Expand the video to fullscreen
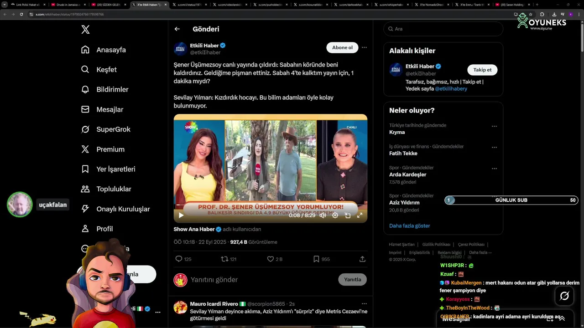584x328 pixels. [360, 215]
